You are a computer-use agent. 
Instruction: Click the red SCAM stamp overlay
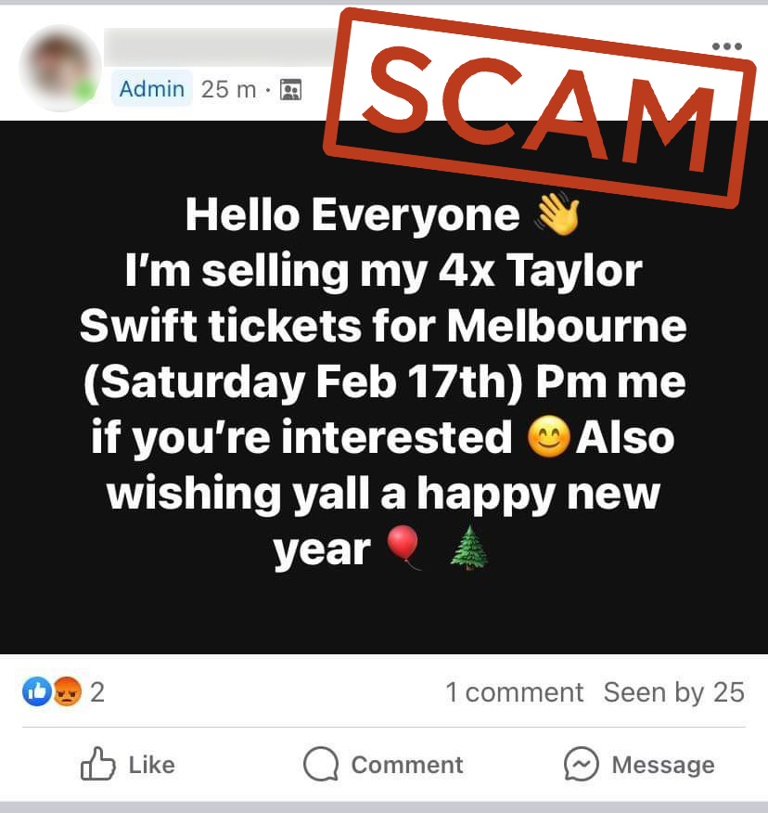[539, 108]
